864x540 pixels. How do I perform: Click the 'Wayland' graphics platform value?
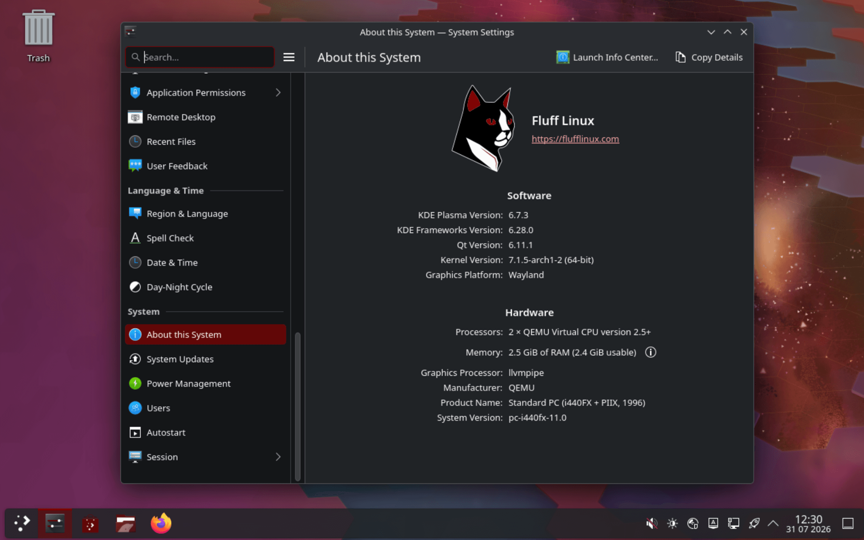pyautogui.click(x=526, y=275)
